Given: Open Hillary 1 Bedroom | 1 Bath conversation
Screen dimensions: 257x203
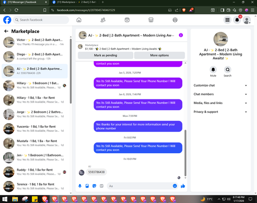Looking at the screenshot, I should (35, 86).
